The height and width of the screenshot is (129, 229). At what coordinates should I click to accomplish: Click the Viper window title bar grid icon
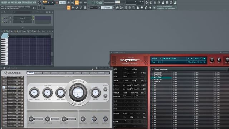[x=221, y=52]
